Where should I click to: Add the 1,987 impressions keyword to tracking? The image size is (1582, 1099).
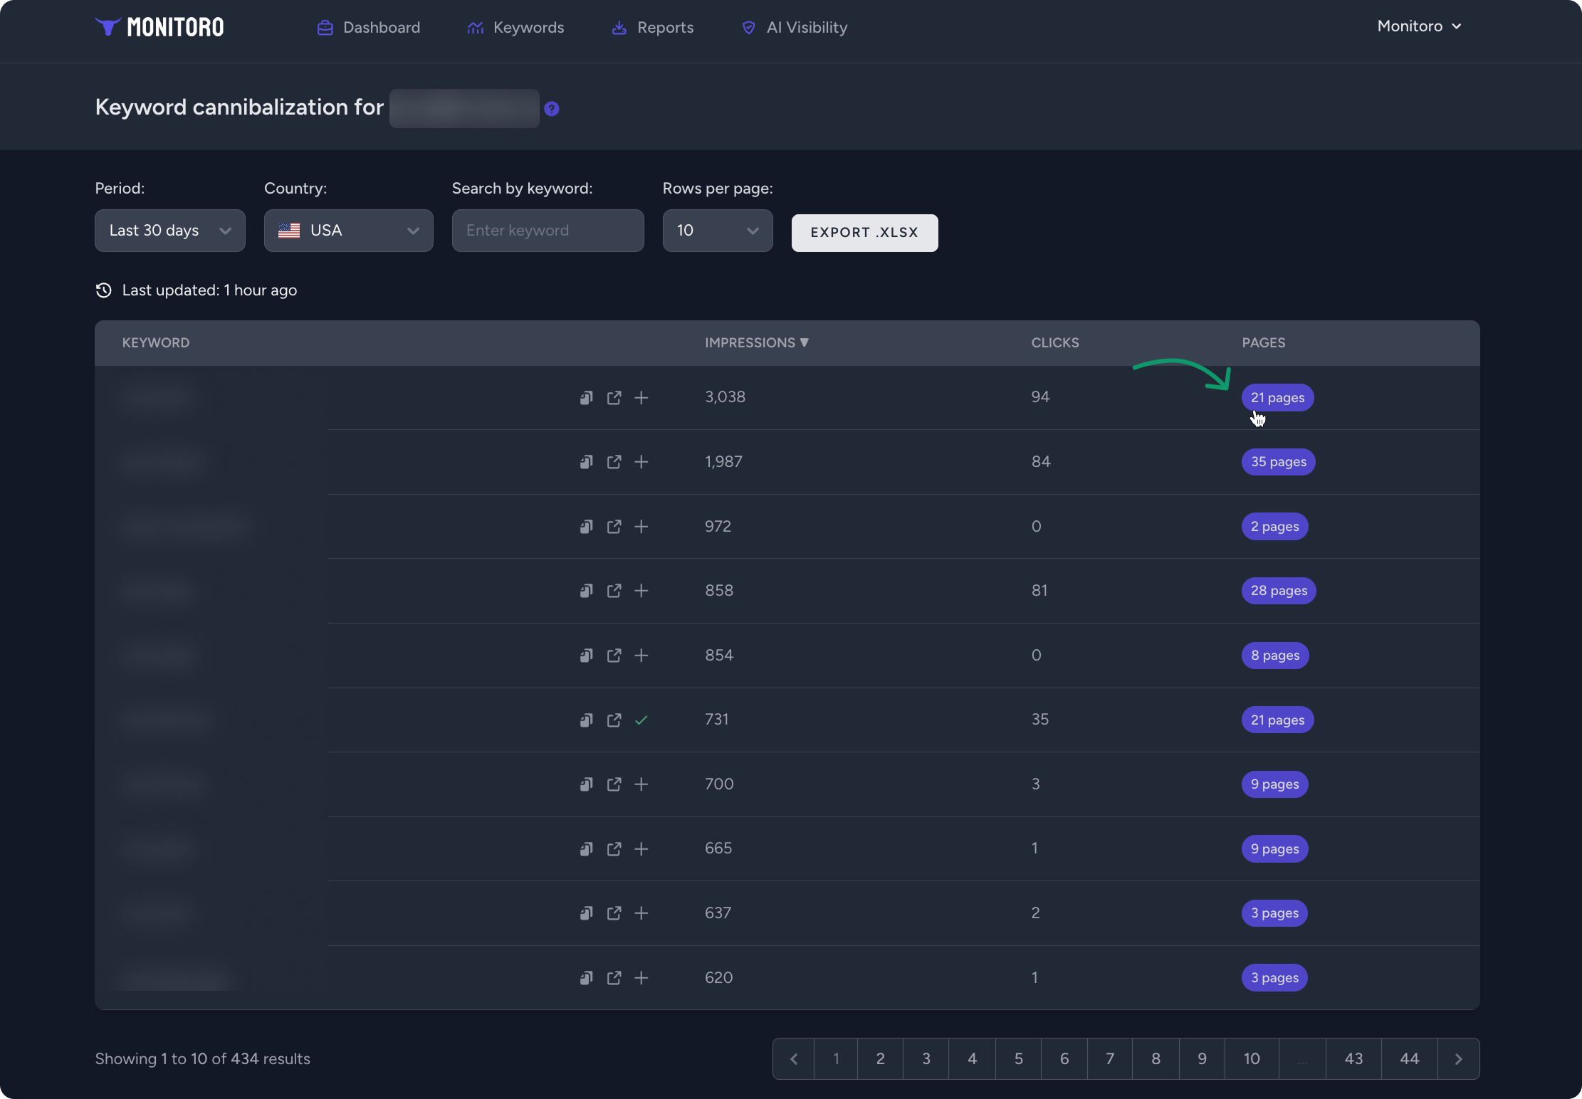pyautogui.click(x=640, y=462)
